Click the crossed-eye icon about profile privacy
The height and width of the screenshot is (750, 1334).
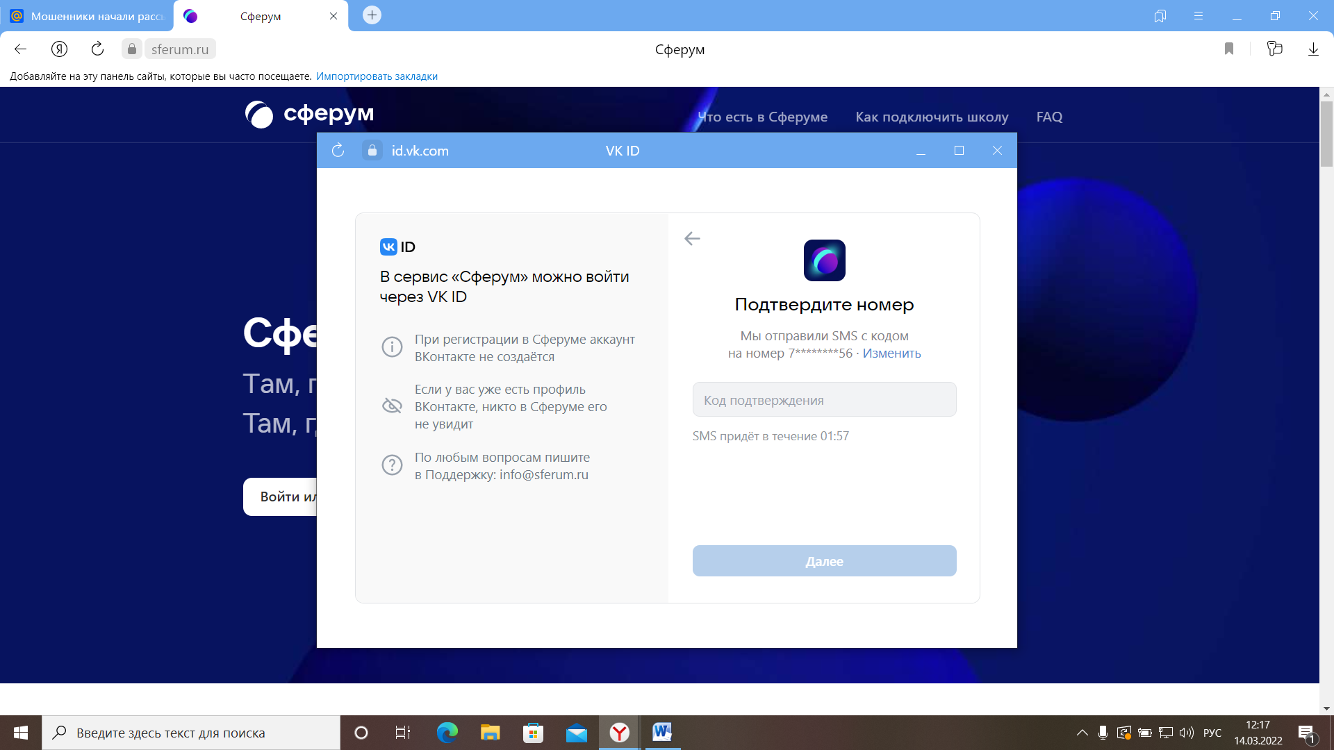coord(392,406)
